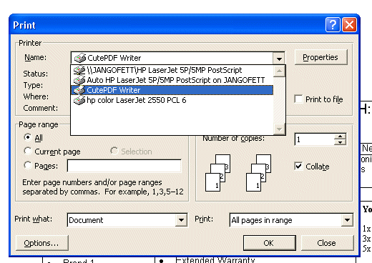This screenshot has width=372, height=263.
Task: Select the Pages radio button
Action: (28, 165)
